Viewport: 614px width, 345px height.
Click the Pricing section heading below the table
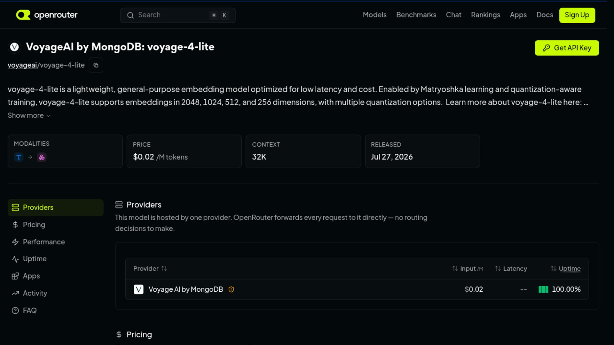(x=139, y=334)
